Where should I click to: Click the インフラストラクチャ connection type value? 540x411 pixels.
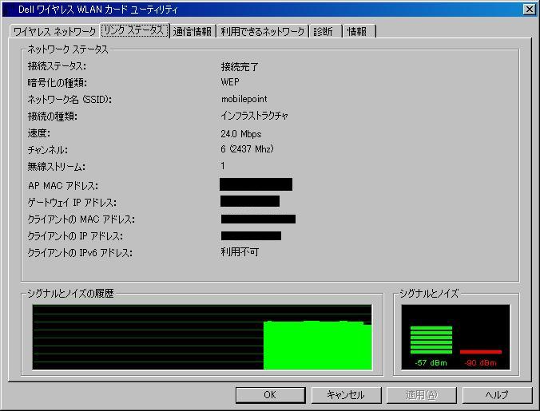coord(254,116)
